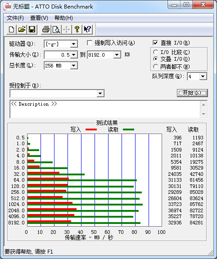Click inside the Description text field

[105, 109]
